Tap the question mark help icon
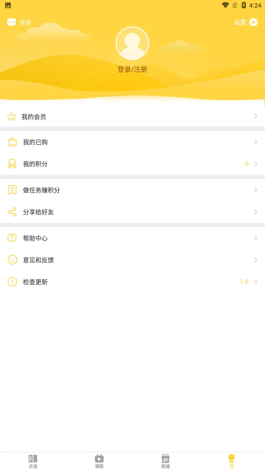 (x=12, y=238)
